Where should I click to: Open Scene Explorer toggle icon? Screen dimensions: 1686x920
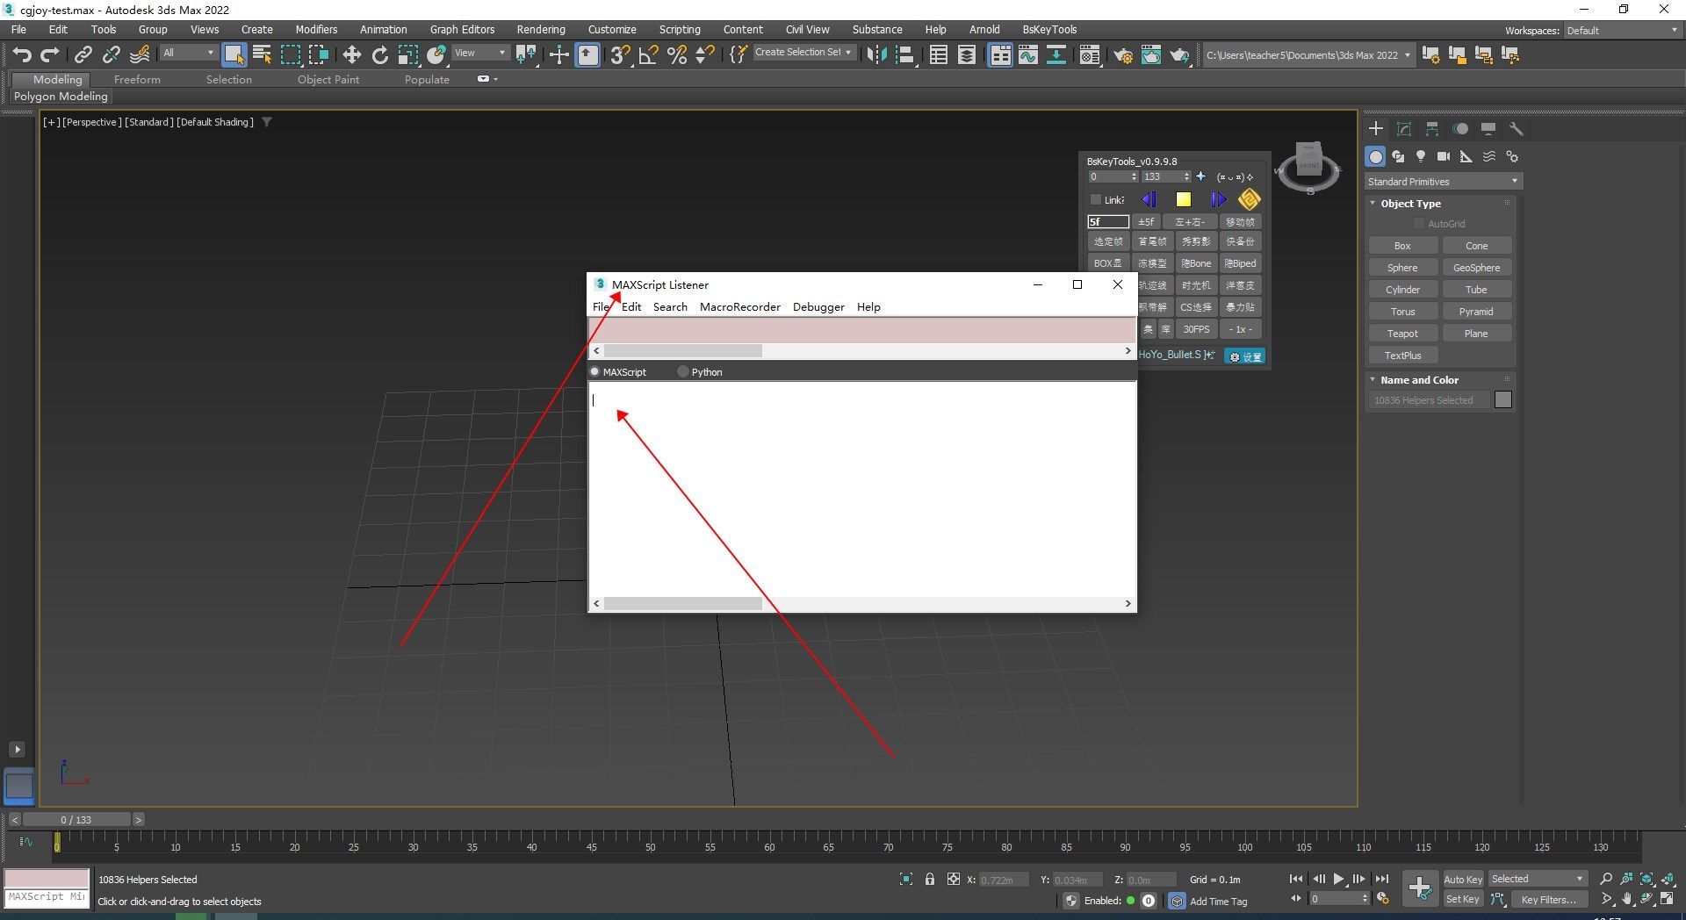point(938,55)
